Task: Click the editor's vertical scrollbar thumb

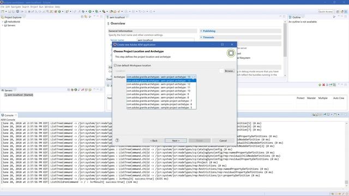Action: [x=285, y=40]
